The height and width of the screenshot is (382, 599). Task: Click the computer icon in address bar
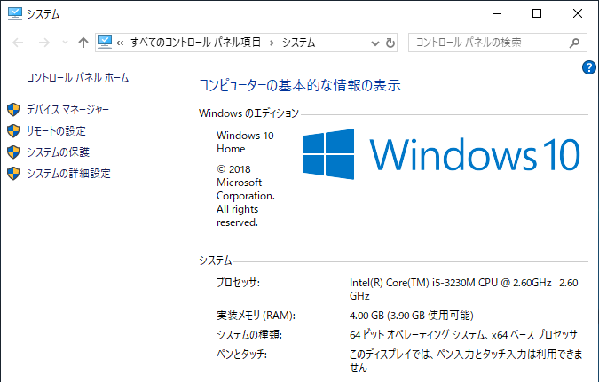(x=105, y=42)
